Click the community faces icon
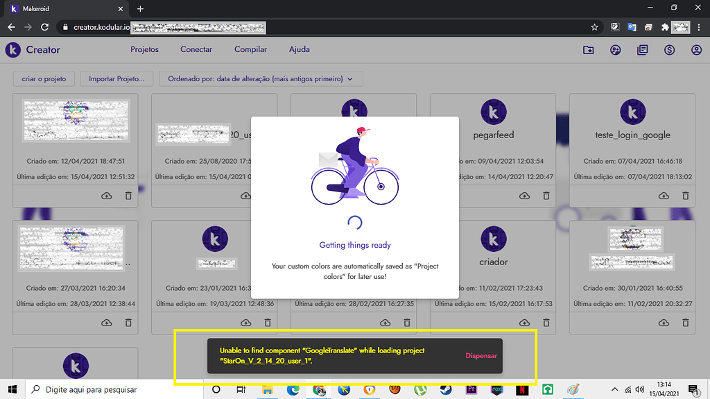This screenshot has width=710, height=399. point(615,50)
